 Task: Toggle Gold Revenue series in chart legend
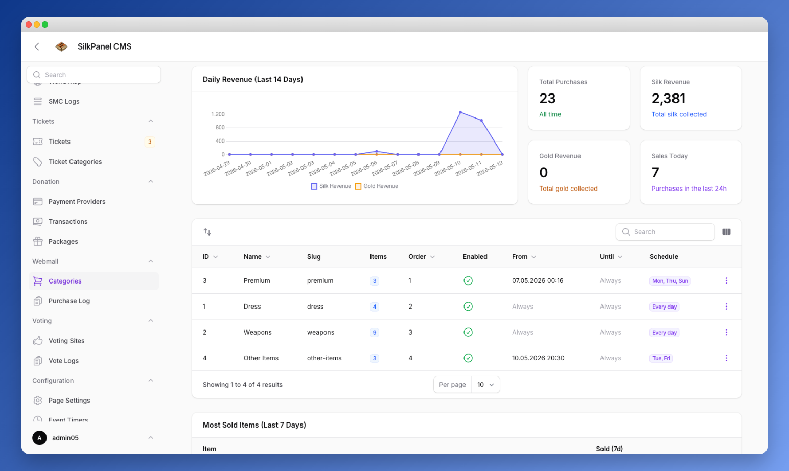(x=377, y=186)
